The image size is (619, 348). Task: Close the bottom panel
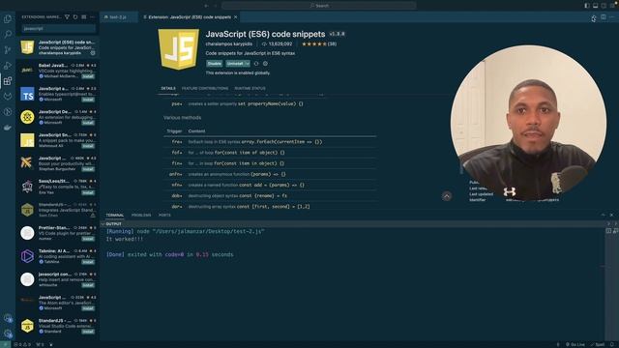[611, 215]
